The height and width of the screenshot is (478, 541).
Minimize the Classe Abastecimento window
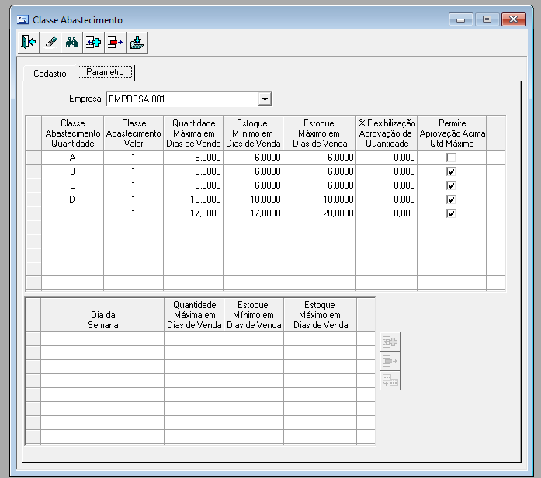460,19
